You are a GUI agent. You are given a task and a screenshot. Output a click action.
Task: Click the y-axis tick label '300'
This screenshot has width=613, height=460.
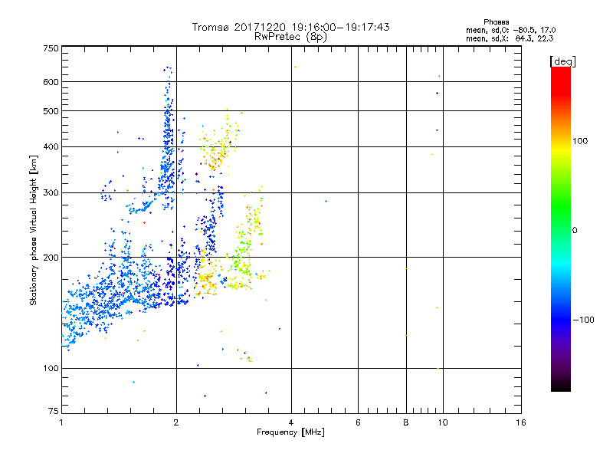point(51,193)
